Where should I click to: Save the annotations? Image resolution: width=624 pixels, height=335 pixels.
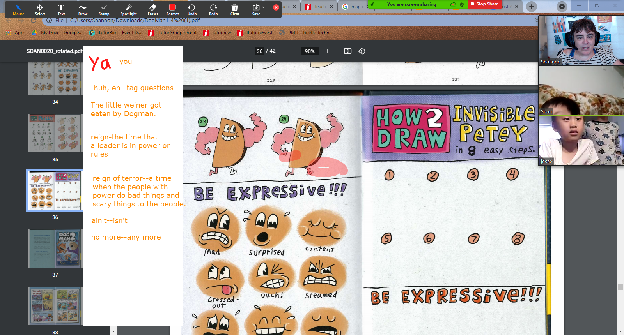point(256,10)
